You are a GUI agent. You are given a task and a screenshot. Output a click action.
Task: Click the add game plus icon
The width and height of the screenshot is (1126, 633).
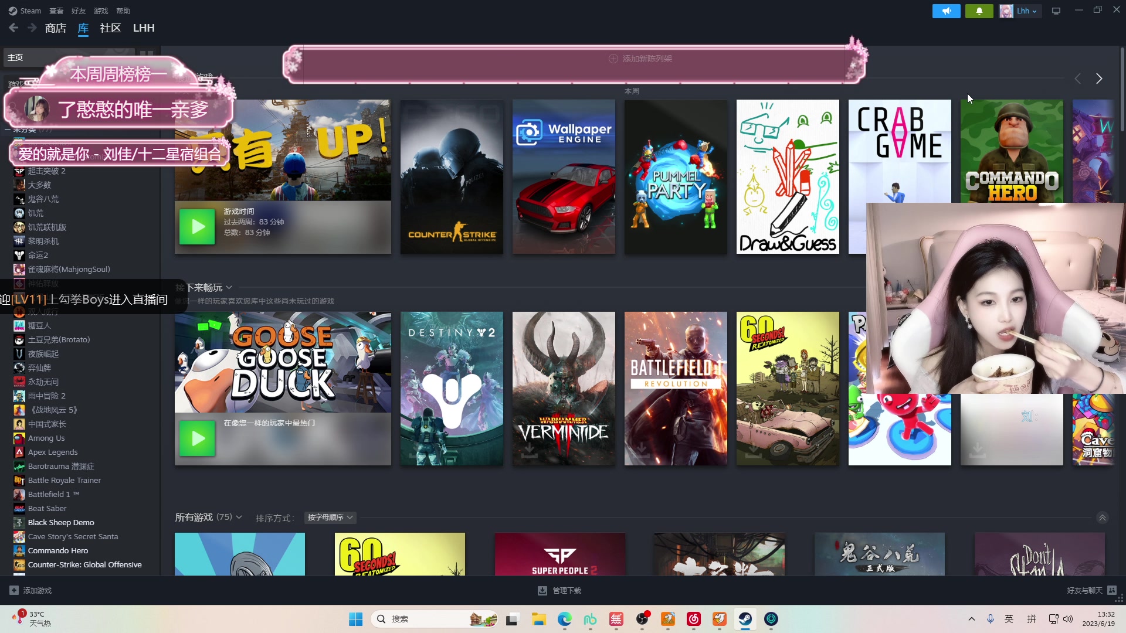click(x=14, y=590)
